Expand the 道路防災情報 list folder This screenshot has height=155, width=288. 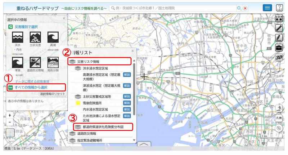(x=100, y=134)
